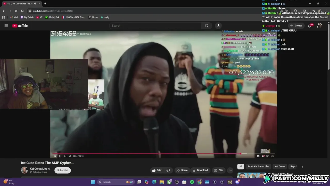Screen dimensions: 330x186
Task: Open the more actions three-dot menu
Action: click(230, 170)
